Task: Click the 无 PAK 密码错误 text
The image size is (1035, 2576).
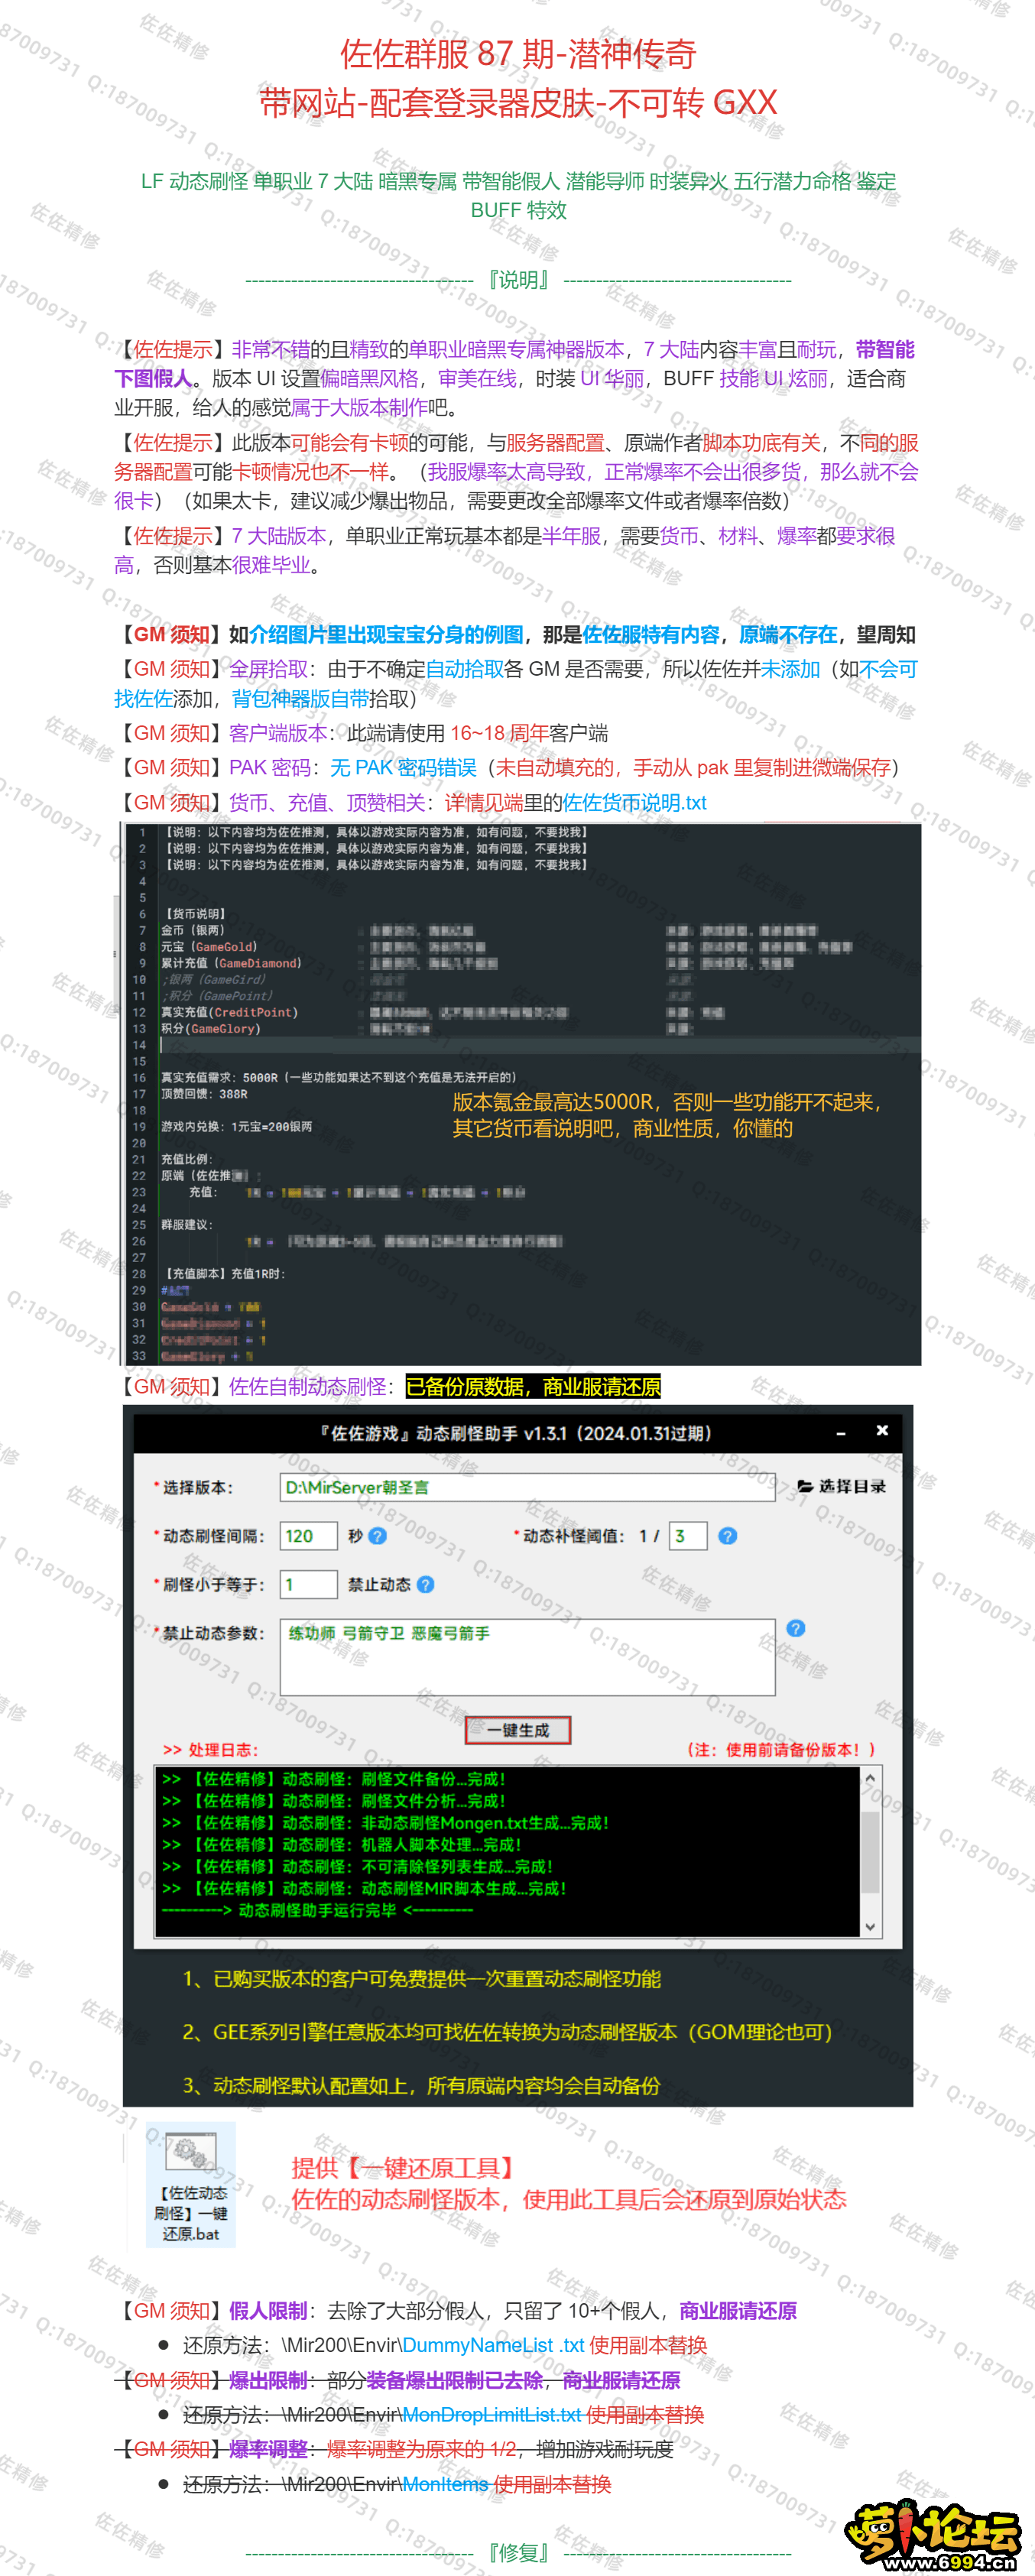Action: pos(403,768)
